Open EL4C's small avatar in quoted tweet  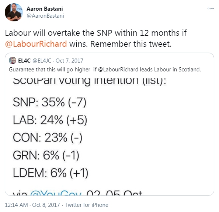tap(13, 60)
